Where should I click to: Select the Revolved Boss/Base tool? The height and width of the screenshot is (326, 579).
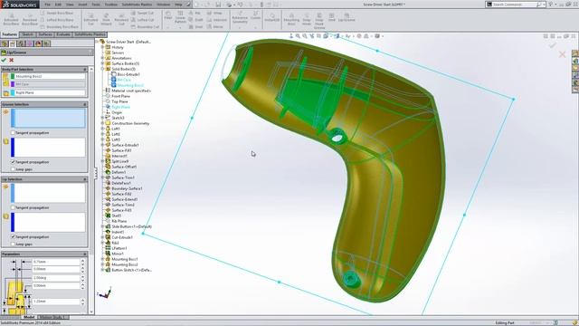(30, 19)
